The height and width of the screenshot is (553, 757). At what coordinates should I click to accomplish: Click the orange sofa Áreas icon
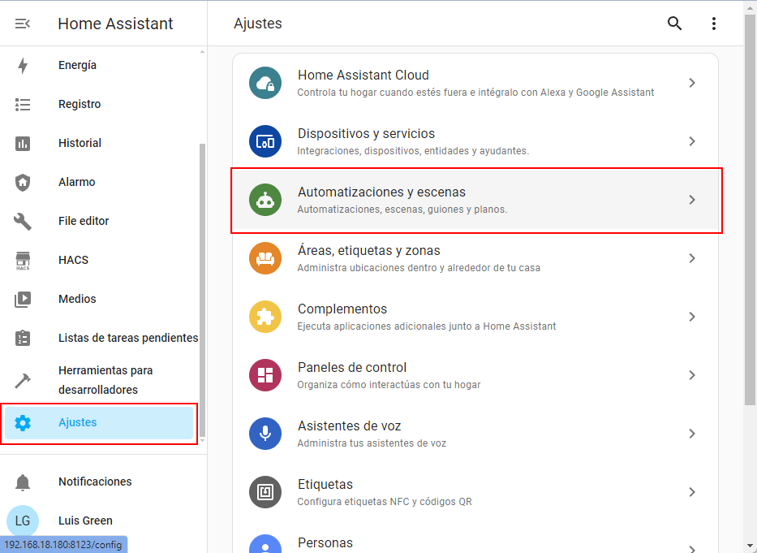click(x=265, y=258)
